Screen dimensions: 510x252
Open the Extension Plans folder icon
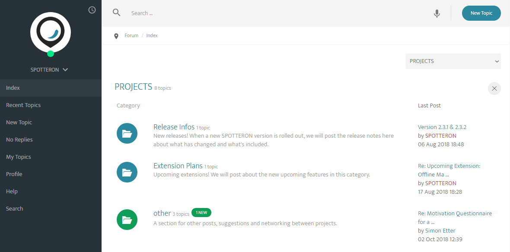point(127,173)
